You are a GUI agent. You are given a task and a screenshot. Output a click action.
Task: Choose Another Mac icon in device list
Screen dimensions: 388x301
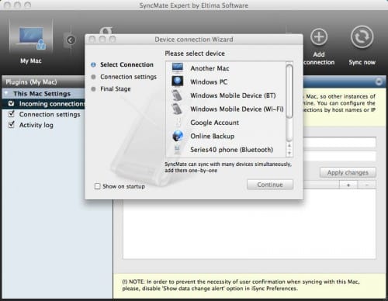click(x=178, y=68)
